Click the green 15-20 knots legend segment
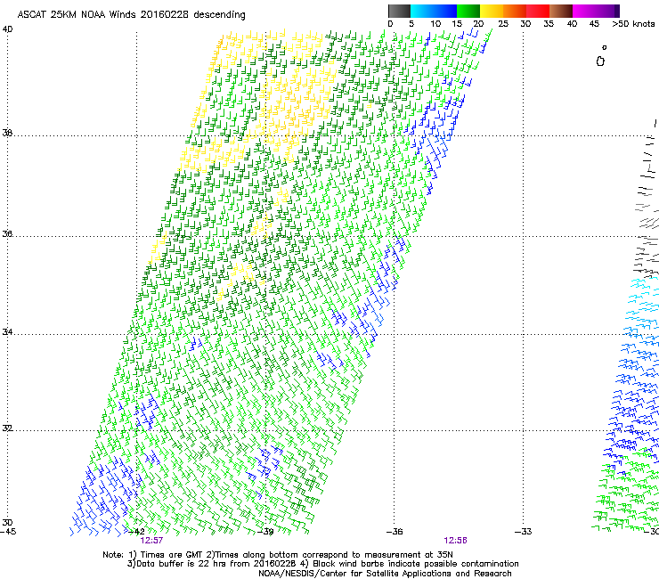Image resolution: width=659 pixels, height=579 pixels. click(x=468, y=11)
